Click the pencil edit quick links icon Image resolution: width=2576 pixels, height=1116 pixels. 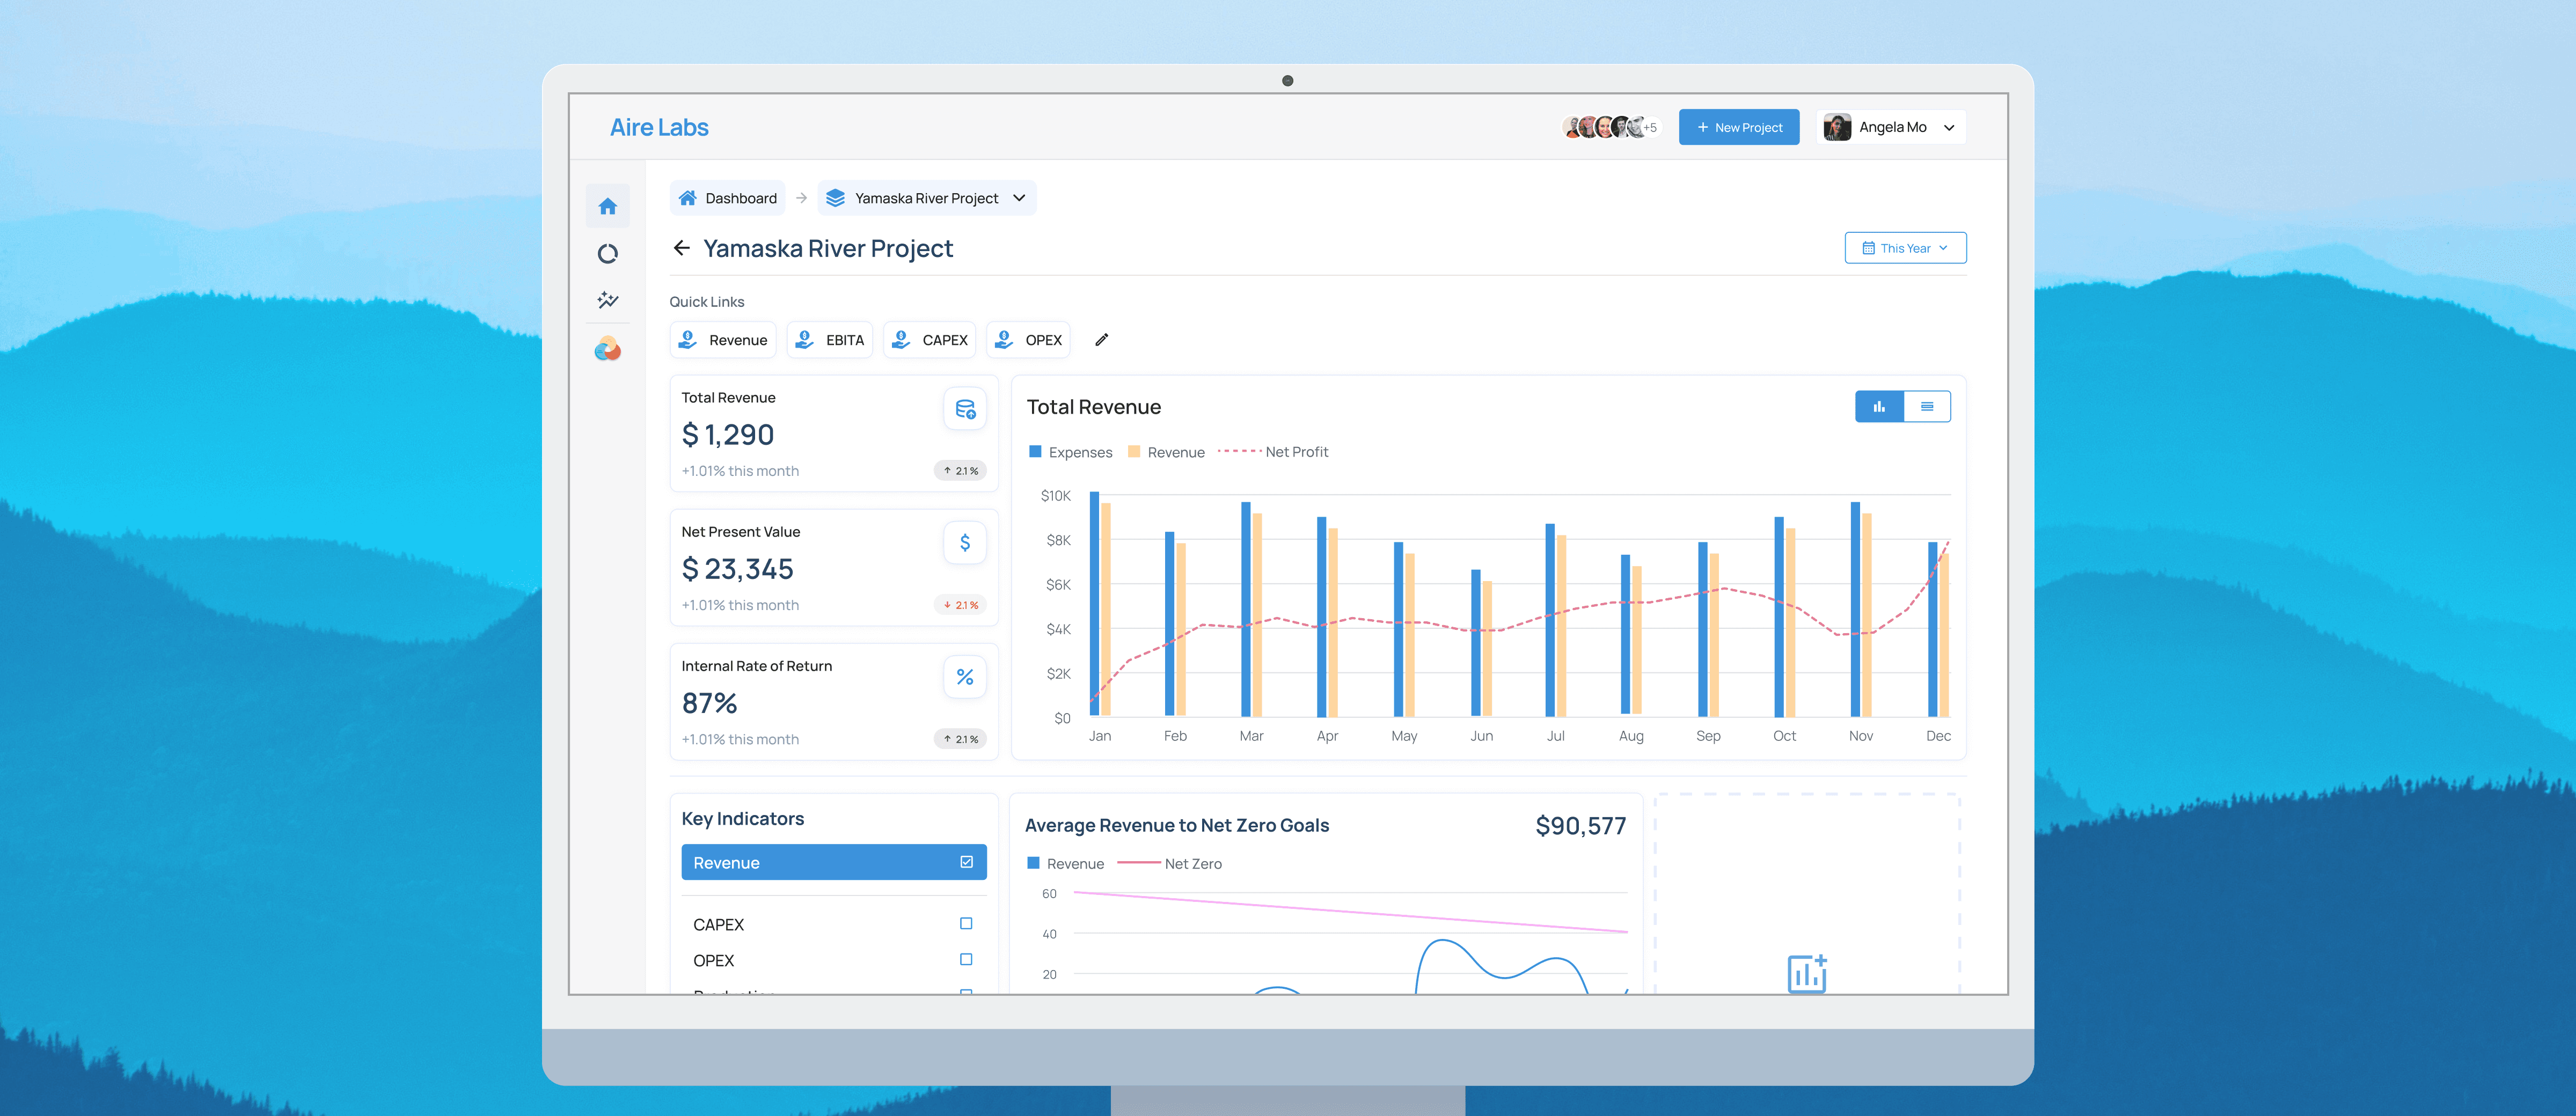click(x=1101, y=340)
